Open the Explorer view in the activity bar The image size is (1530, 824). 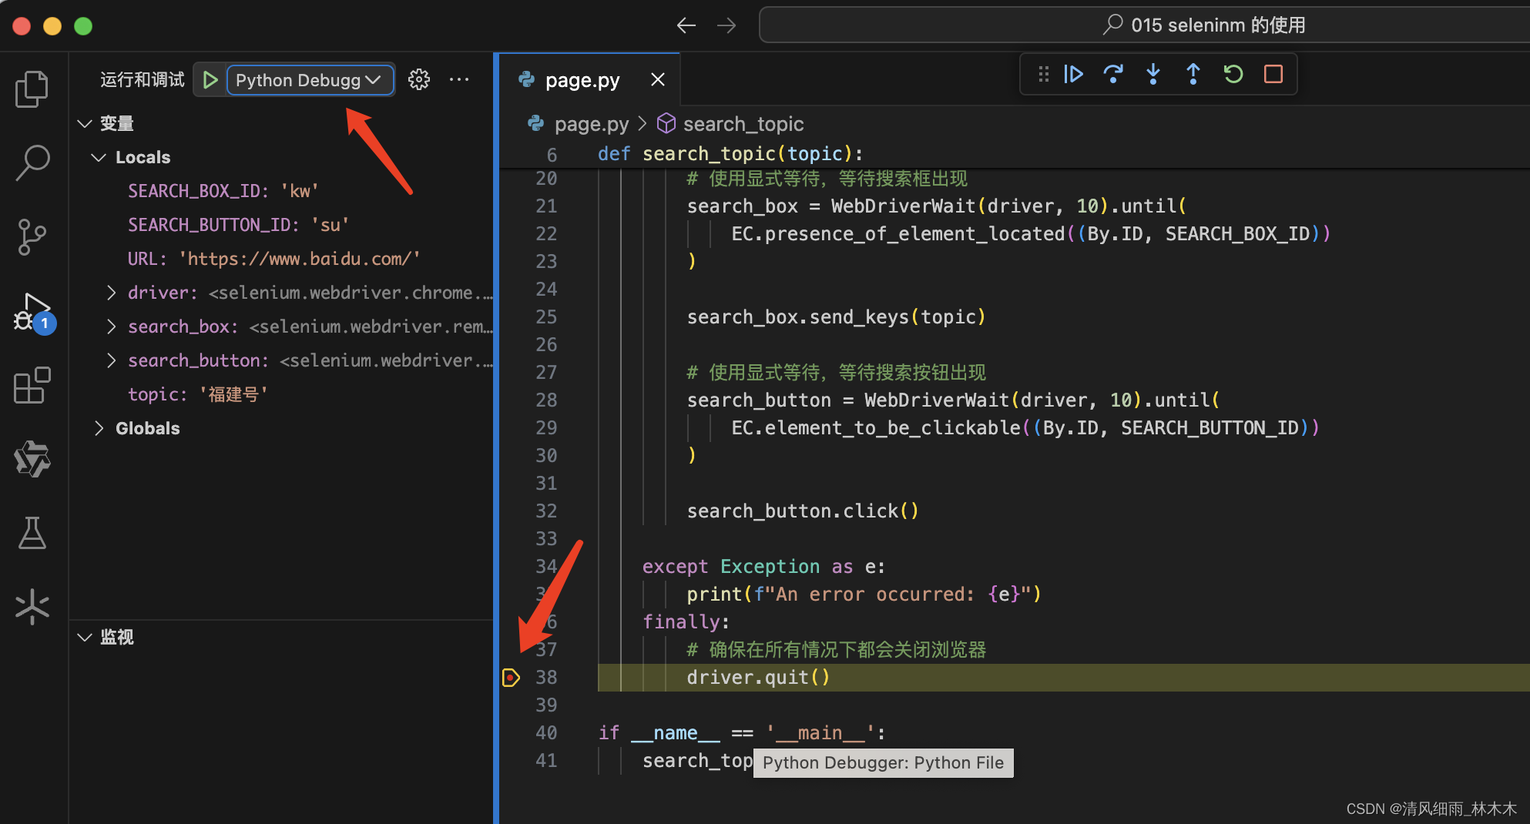point(32,89)
